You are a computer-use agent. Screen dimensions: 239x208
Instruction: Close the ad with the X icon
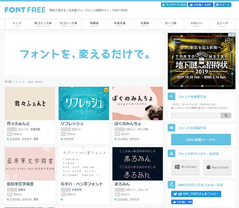[233, 35]
